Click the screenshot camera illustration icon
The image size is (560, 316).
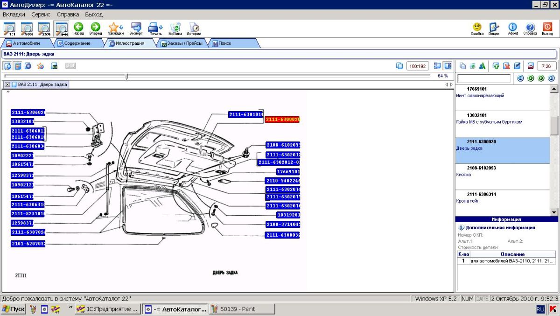[54, 66]
